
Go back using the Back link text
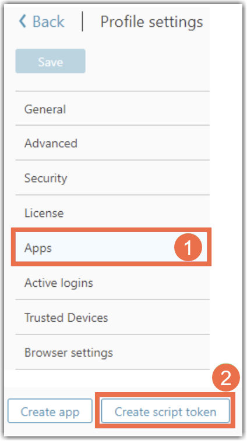[48, 22]
